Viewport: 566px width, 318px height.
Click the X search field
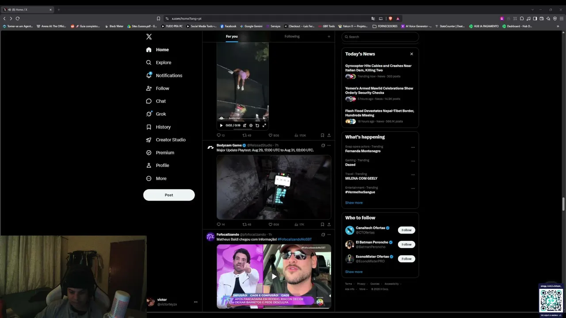380,37
